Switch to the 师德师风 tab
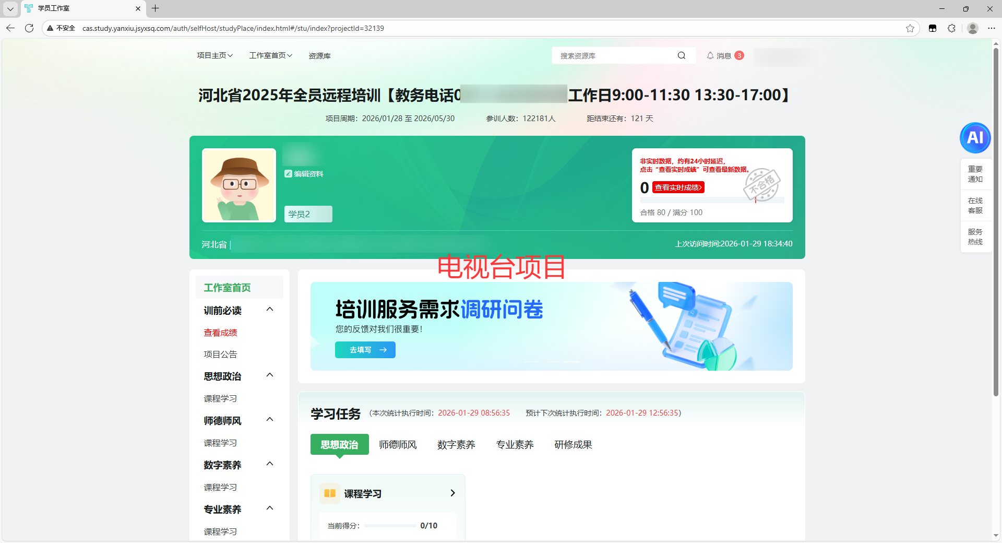 [398, 445]
